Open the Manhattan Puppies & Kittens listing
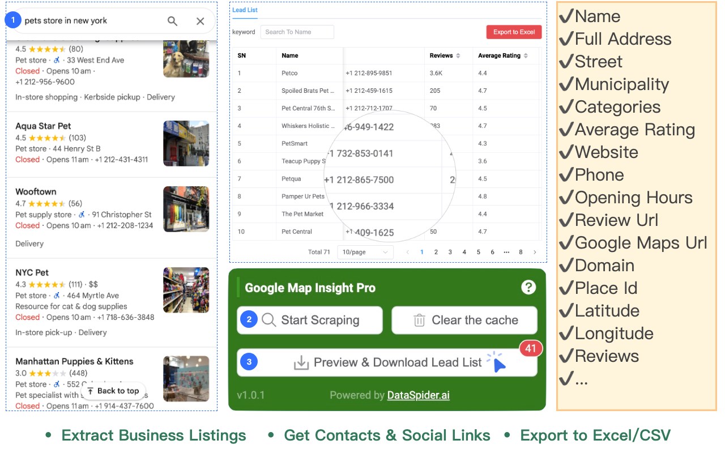The width and height of the screenshot is (725, 453). (x=74, y=361)
